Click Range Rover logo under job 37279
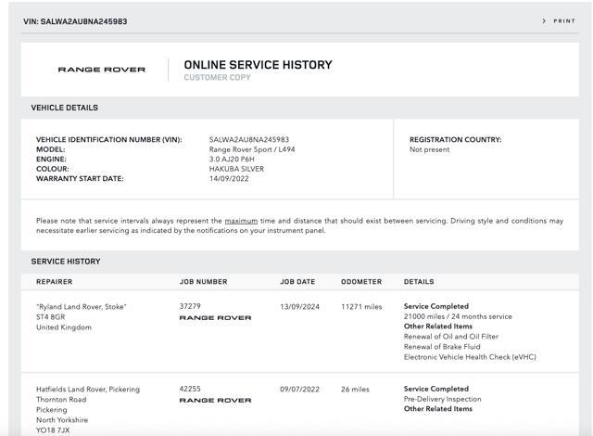Viewport: 593px width, 436px height. (215, 318)
